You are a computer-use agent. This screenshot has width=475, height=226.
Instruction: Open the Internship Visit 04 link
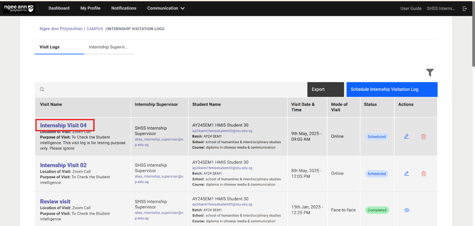63,125
